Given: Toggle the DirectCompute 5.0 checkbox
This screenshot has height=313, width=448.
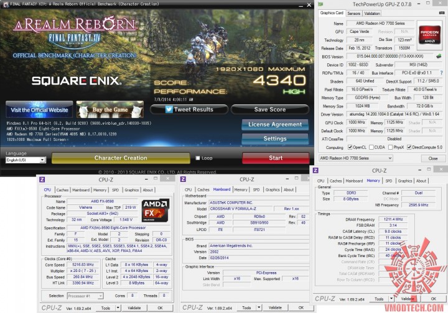Looking at the screenshot, I should tap(409, 147).
